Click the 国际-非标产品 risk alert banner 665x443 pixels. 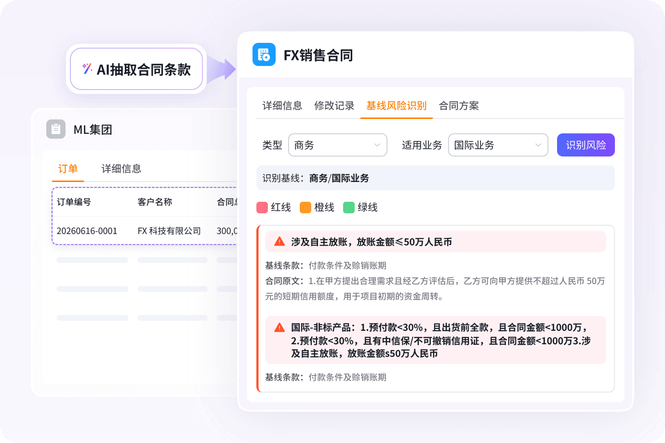click(436, 340)
